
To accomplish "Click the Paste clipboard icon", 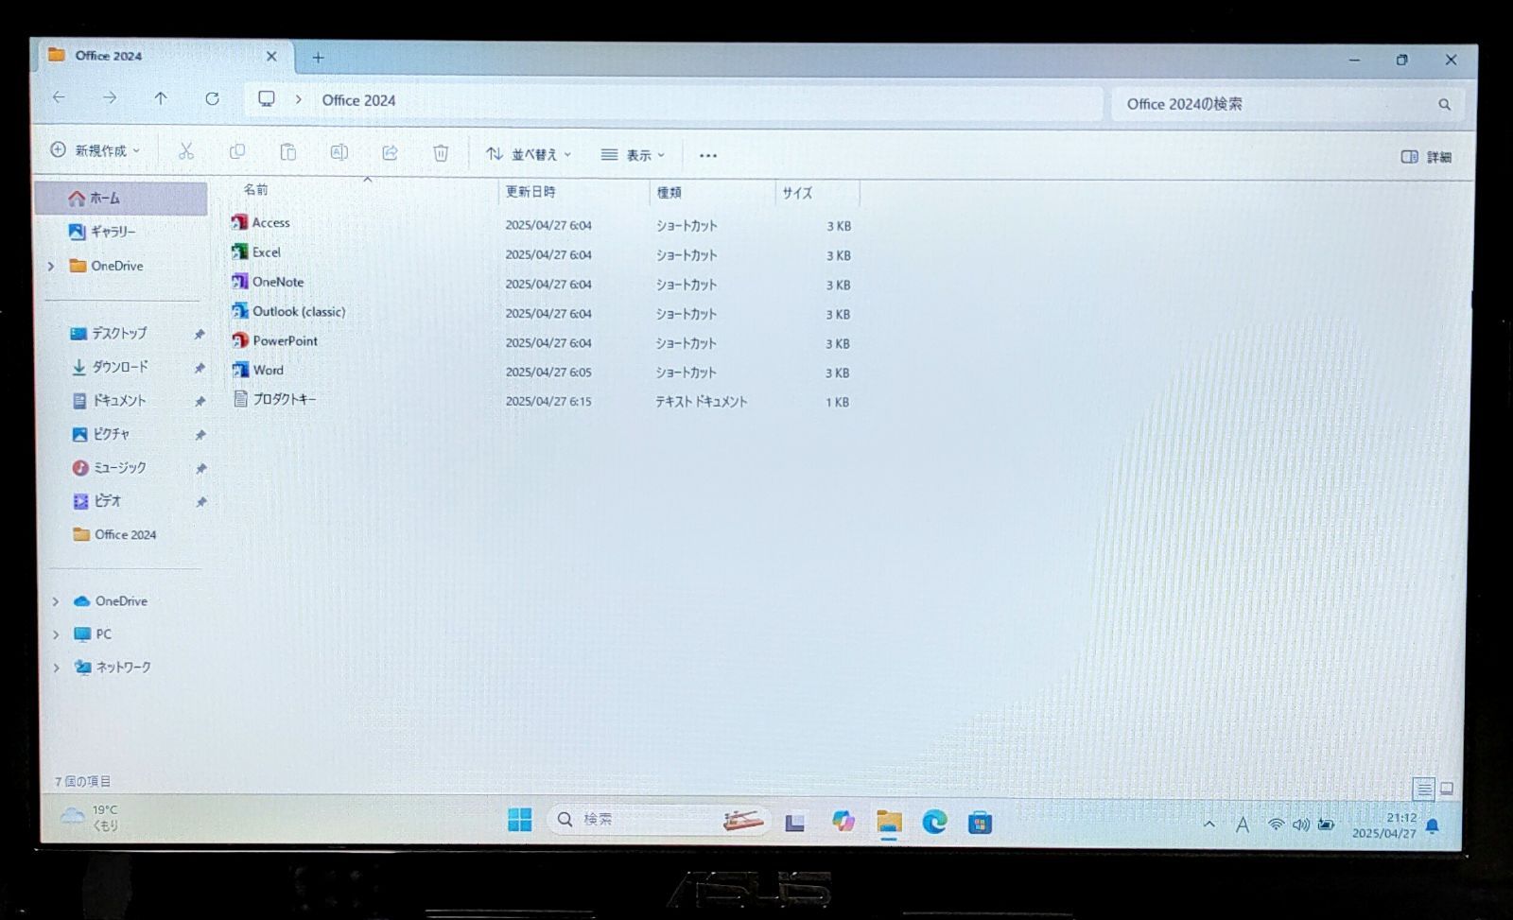I will click(x=287, y=152).
